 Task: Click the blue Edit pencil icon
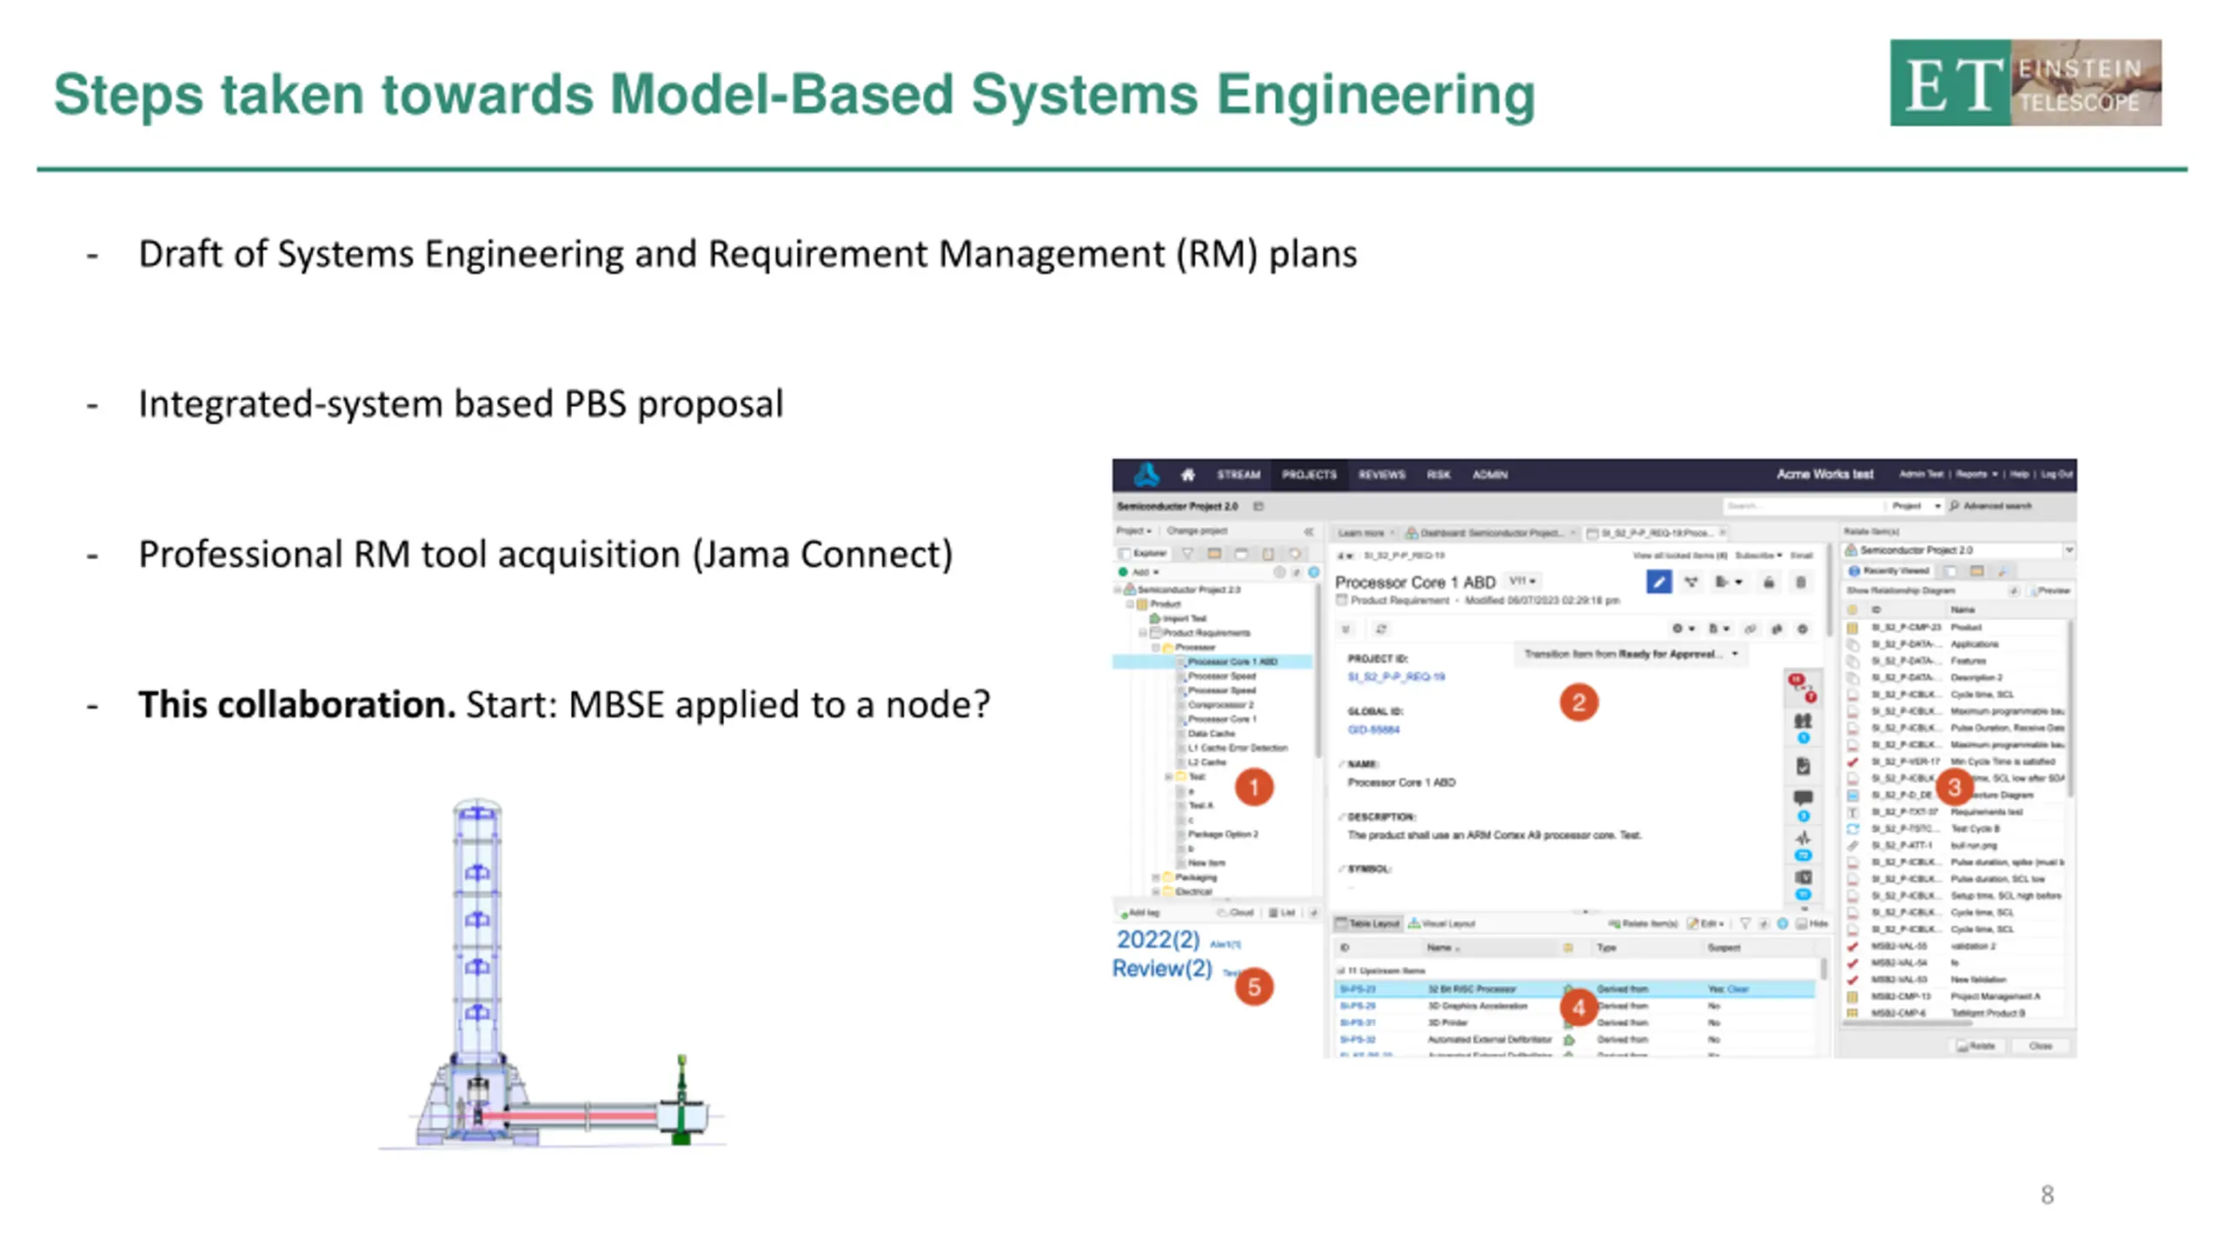[1658, 582]
